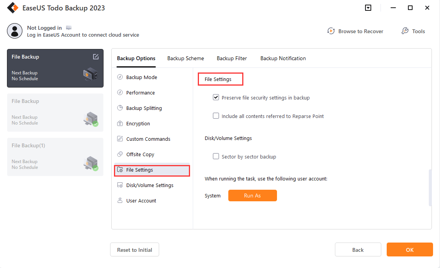Image resolution: width=440 pixels, height=268 pixels.
Task: Click the options panel vertical scrollbar
Action: pyautogui.click(x=430, y=187)
